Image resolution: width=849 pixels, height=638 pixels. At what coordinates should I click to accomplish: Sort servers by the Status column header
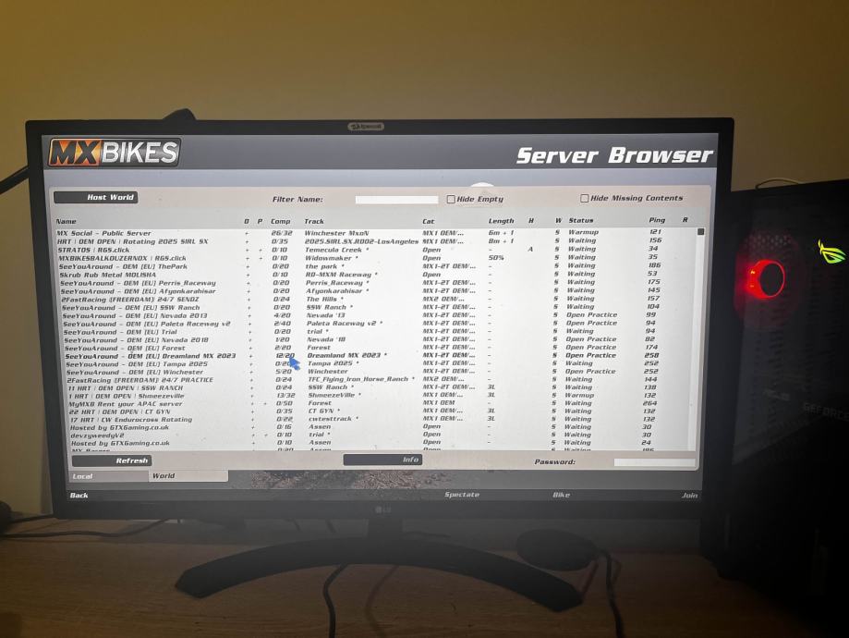tap(581, 221)
